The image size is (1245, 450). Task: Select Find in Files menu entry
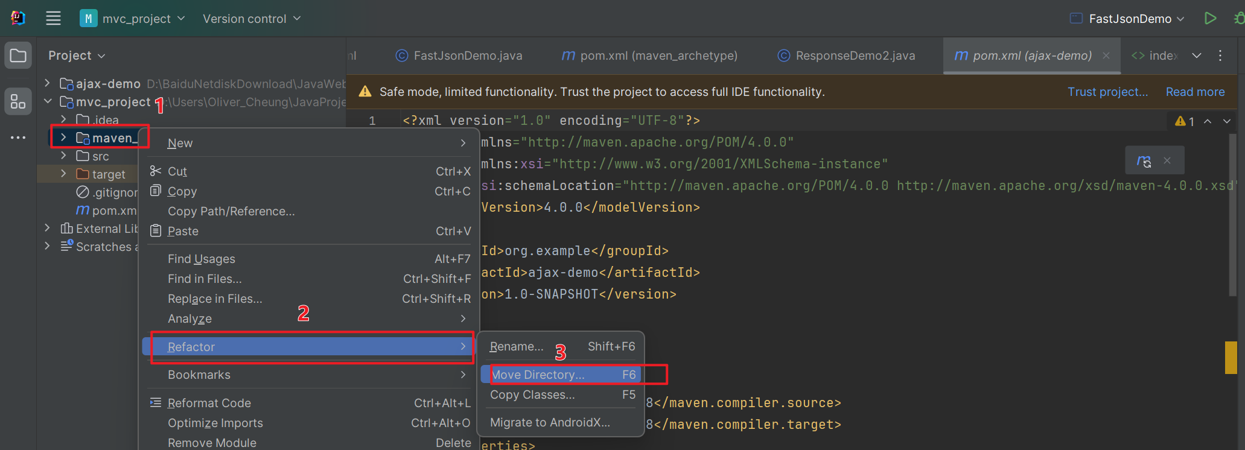[309, 279]
